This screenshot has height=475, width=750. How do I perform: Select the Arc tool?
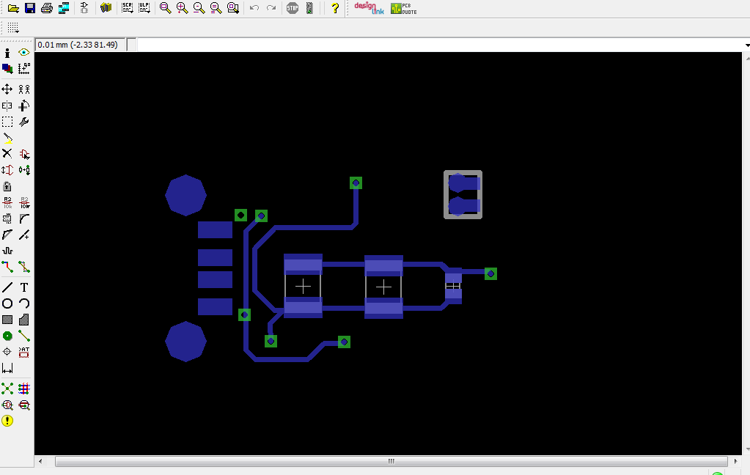24,303
